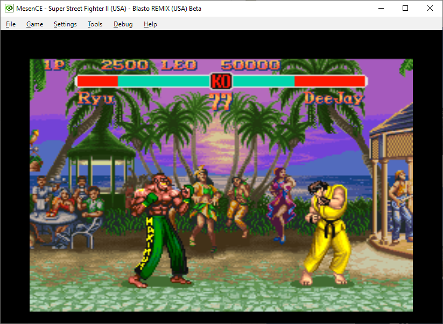The width and height of the screenshot is (443, 324).
Task: Open the Tools menu
Action: coord(95,24)
